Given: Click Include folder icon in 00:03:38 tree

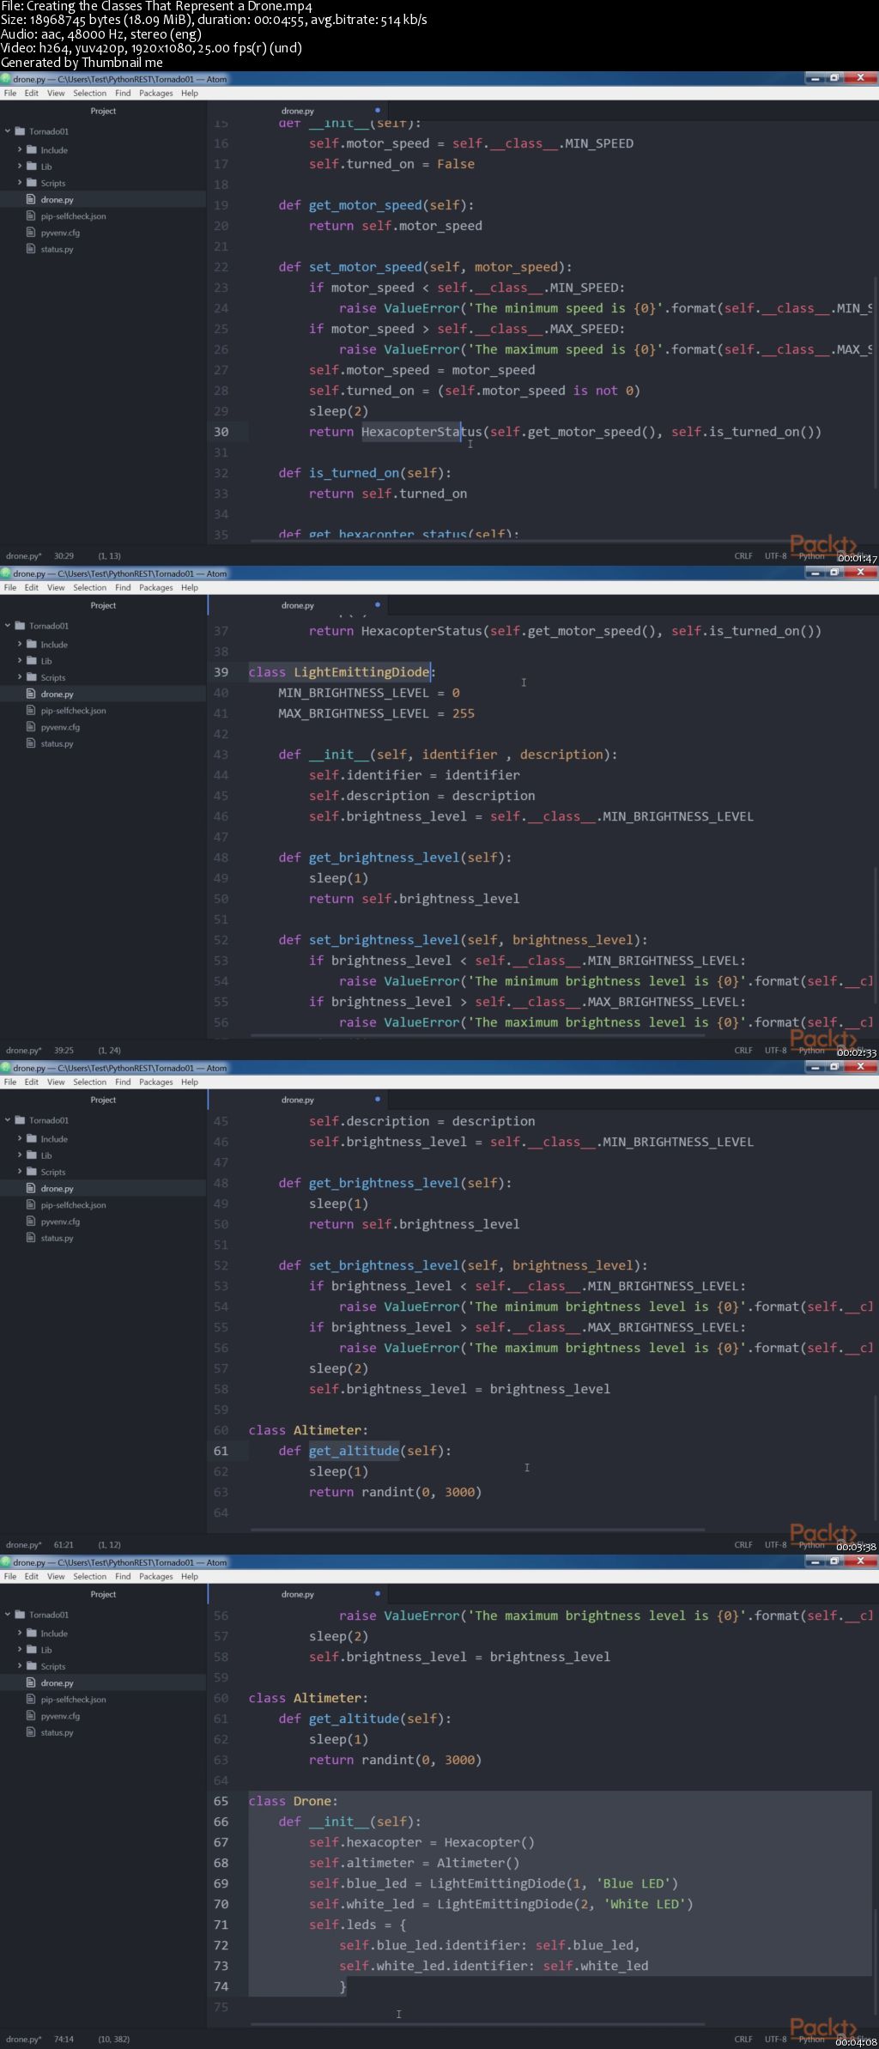Looking at the screenshot, I should [32, 1138].
